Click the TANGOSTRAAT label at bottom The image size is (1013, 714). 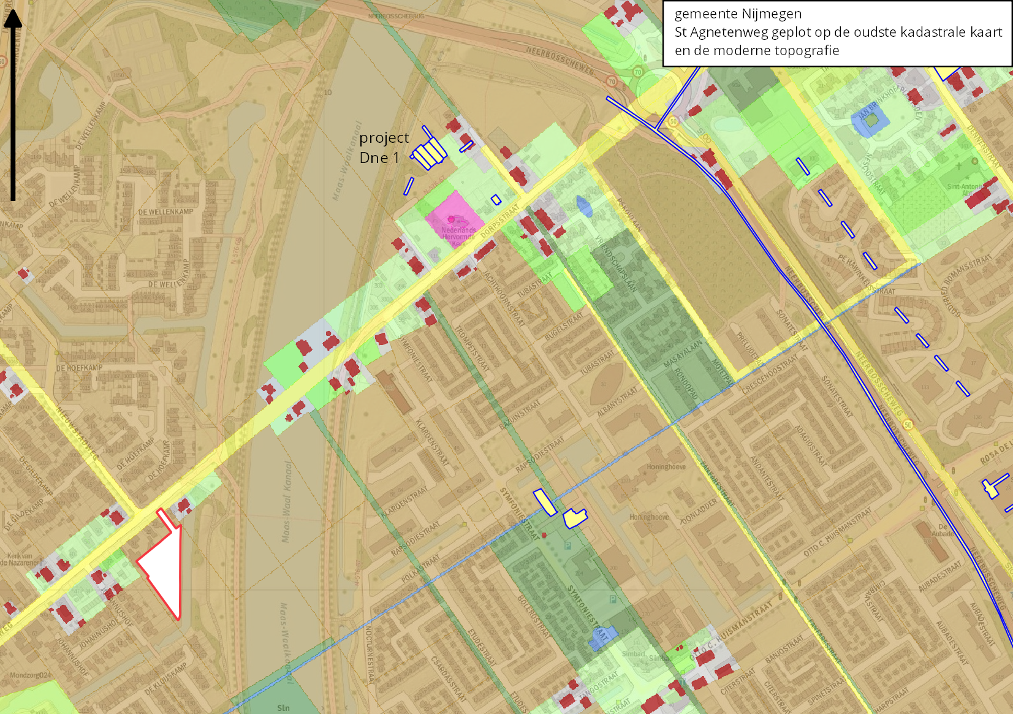tap(598, 685)
